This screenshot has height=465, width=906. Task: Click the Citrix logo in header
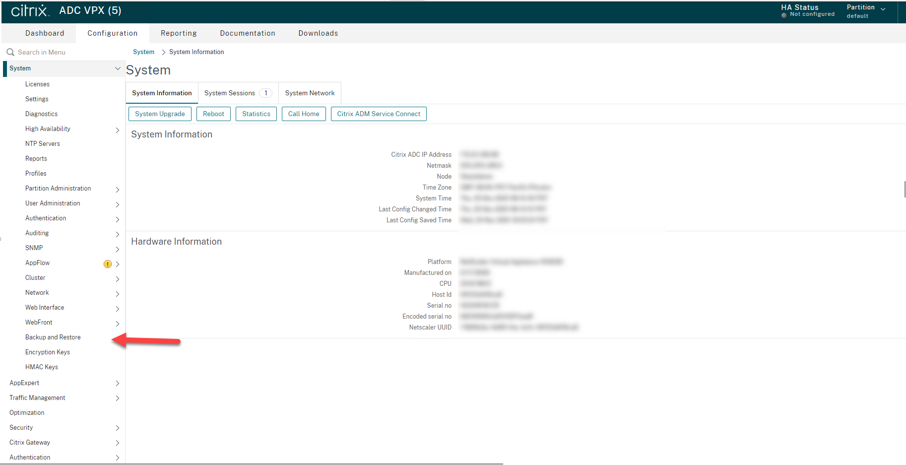click(29, 10)
